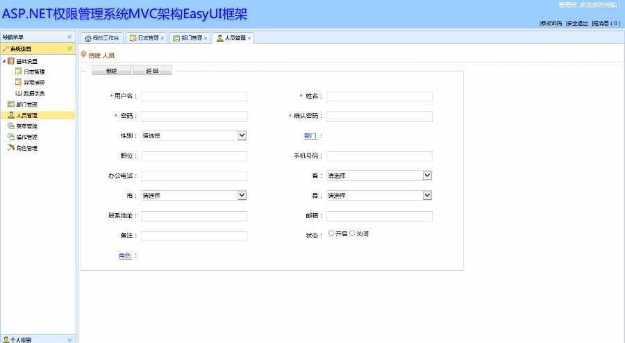Click the 修改密码 link in header
Screen dimensions: 625x343
[x=551, y=23]
